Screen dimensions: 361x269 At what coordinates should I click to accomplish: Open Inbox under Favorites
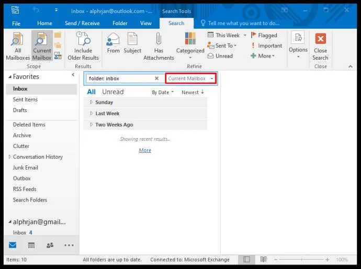[x=41, y=88]
